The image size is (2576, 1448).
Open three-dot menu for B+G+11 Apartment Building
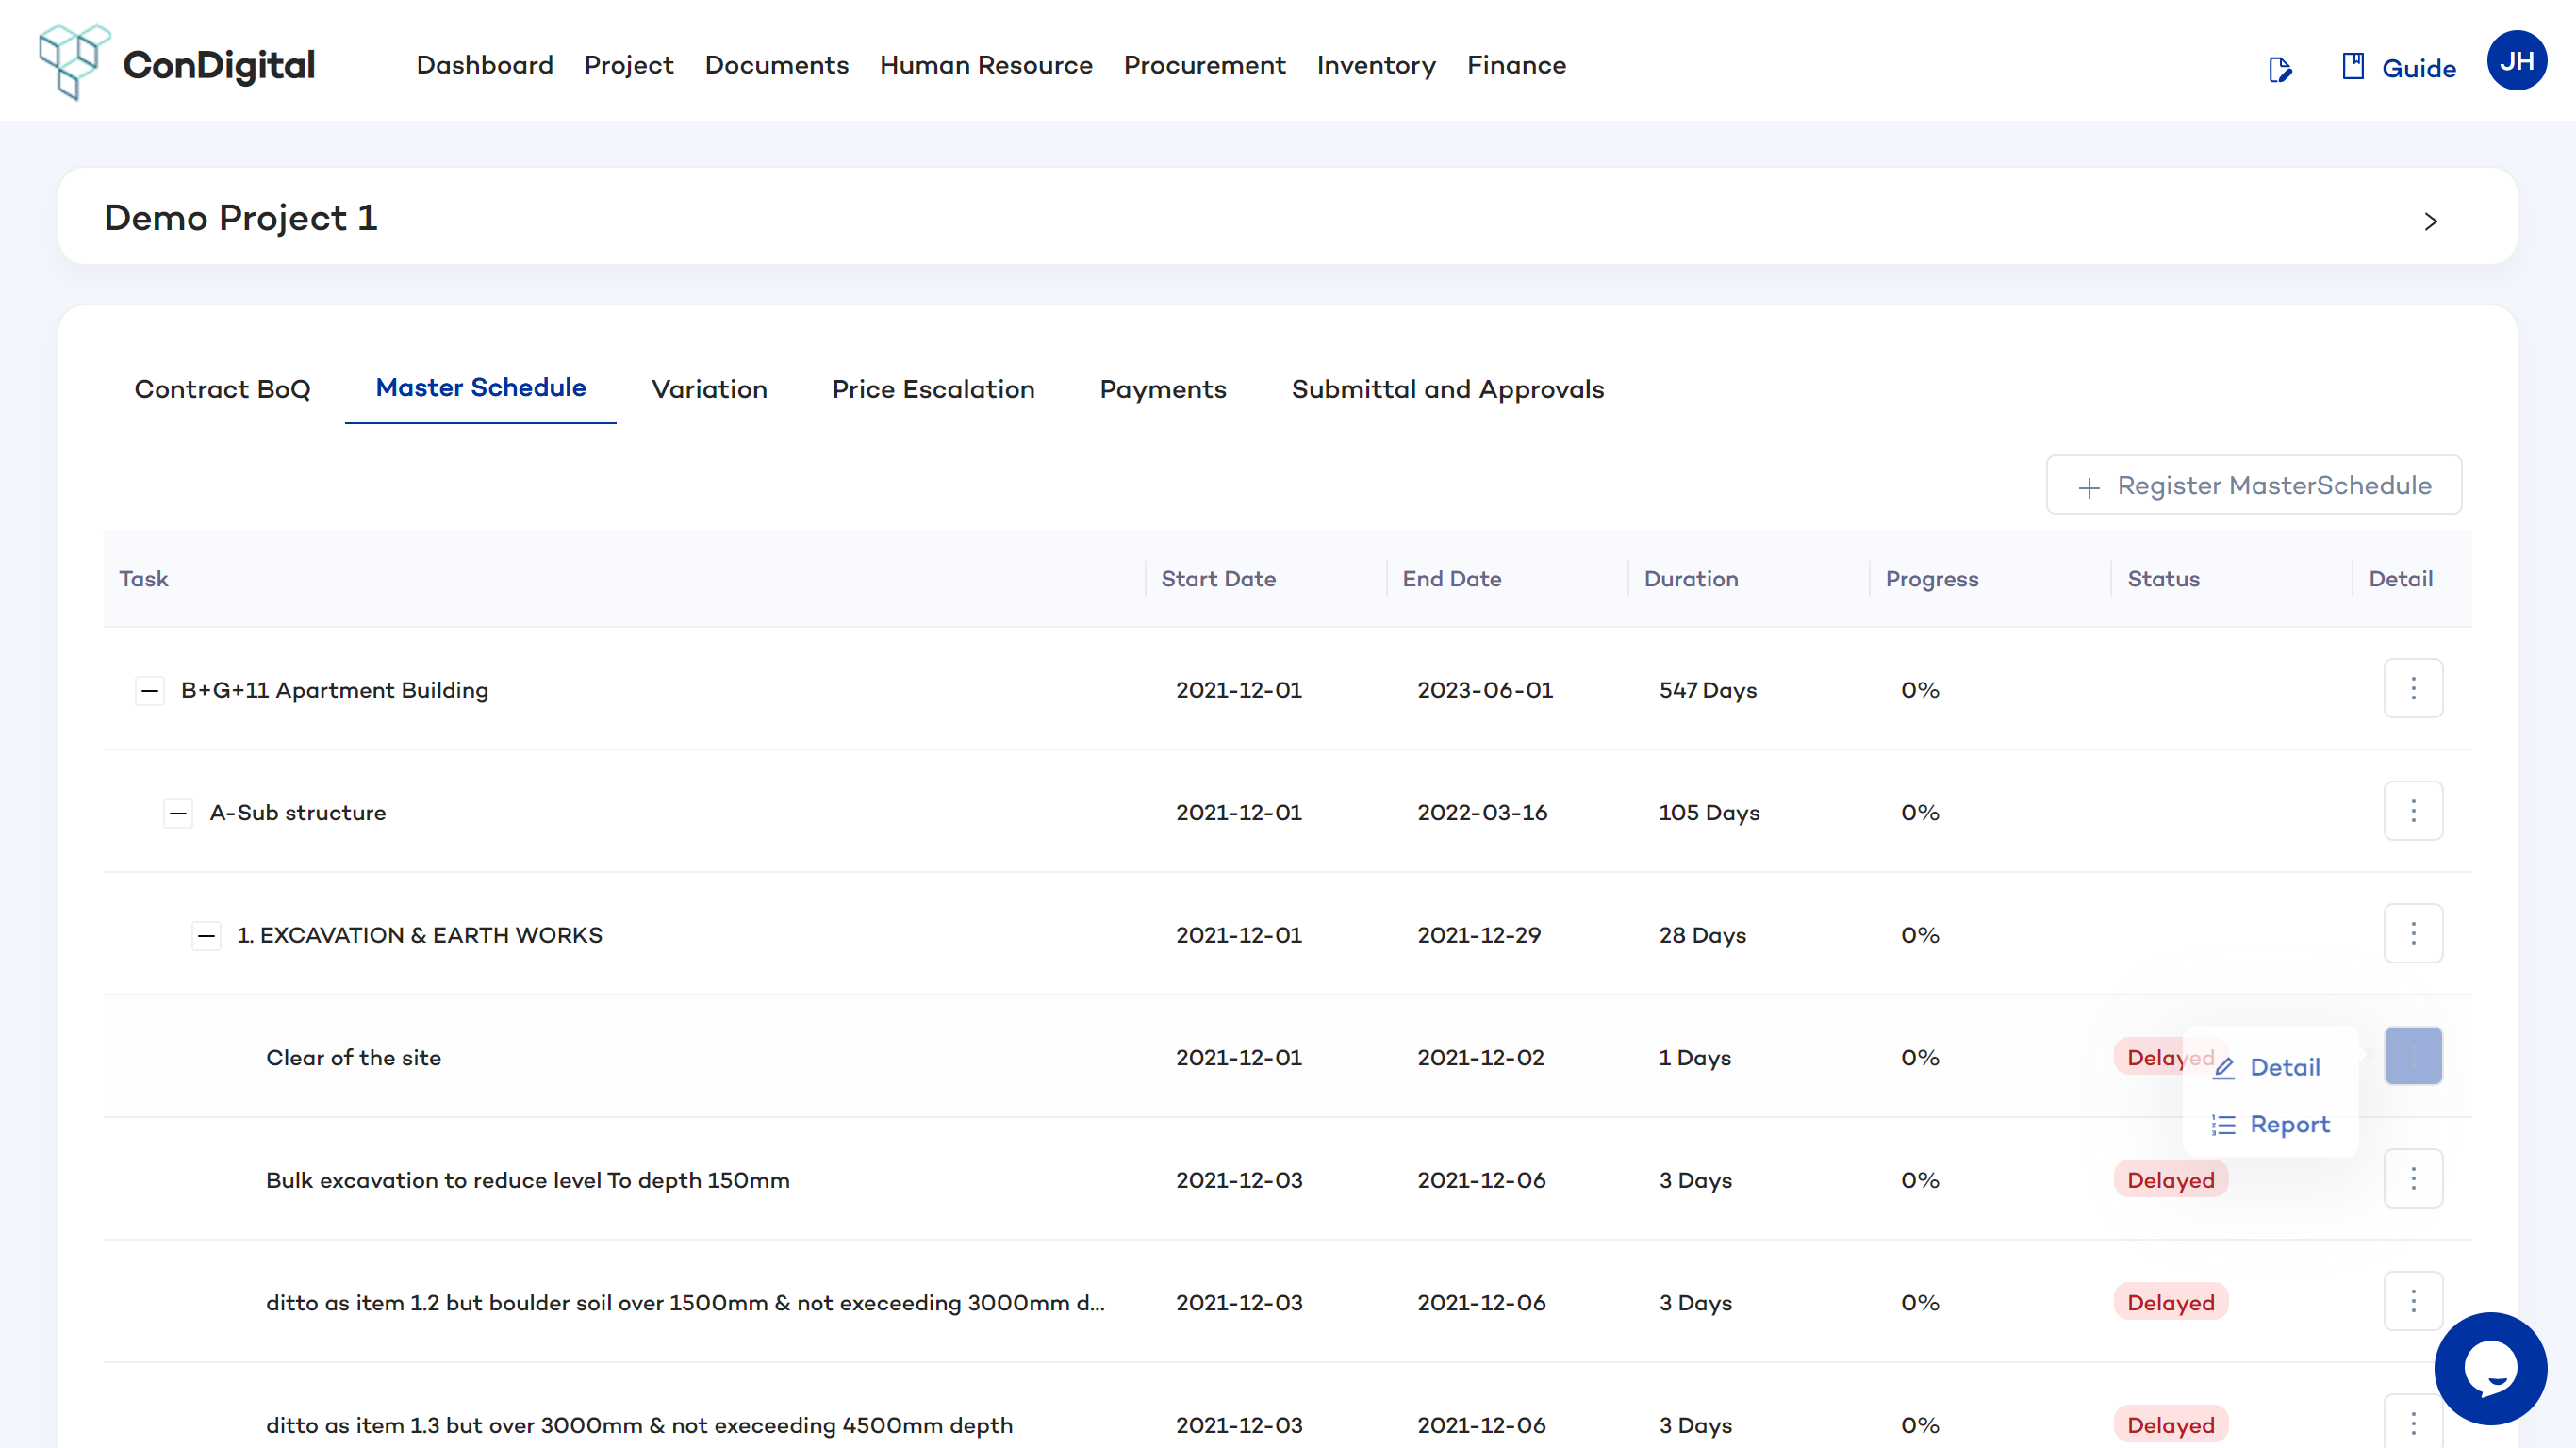point(2412,688)
